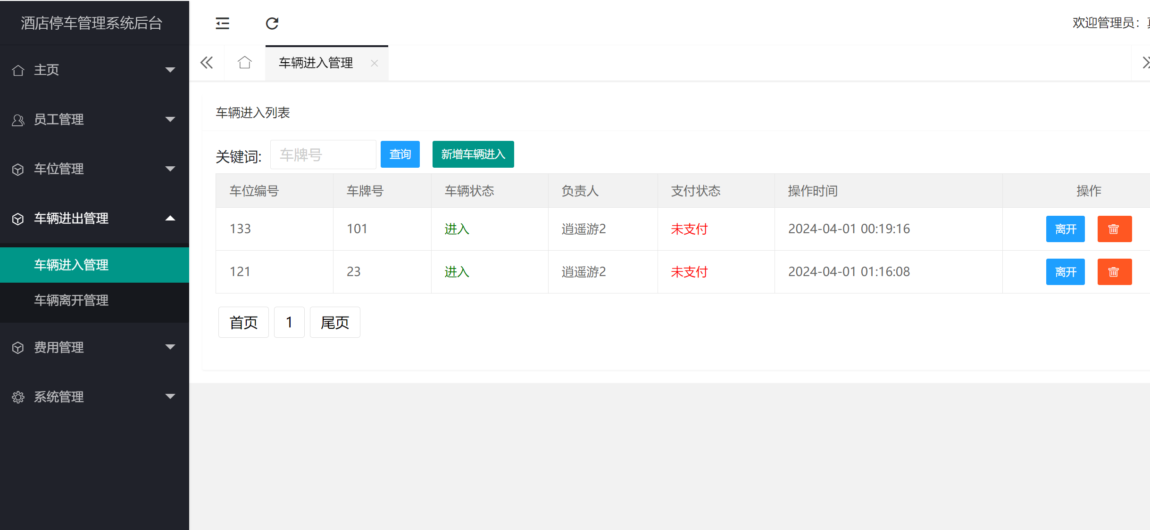Image resolution: width=1150 pixels, height=530 pixels.
Task: Expand the 主页 sidebar menu
Action: [94, 70]
